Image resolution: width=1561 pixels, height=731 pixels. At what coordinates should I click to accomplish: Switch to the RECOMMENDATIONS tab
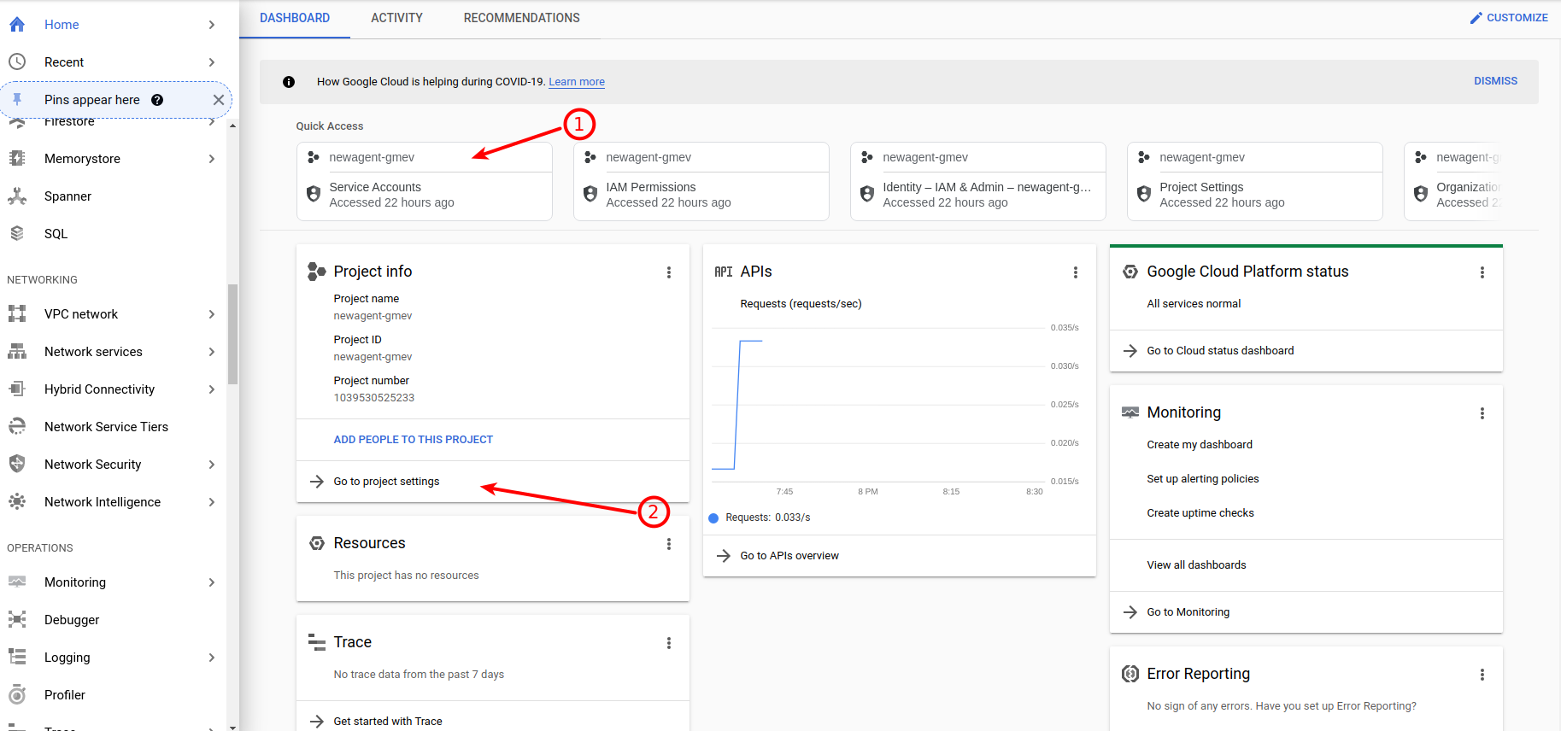[x=521, y=18]
